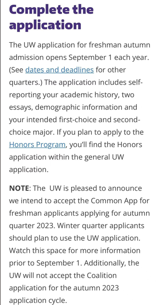The height and width of the screenshot is (305, 161).
Task: Click the "Common App" text
Action: tap(113, 200)
